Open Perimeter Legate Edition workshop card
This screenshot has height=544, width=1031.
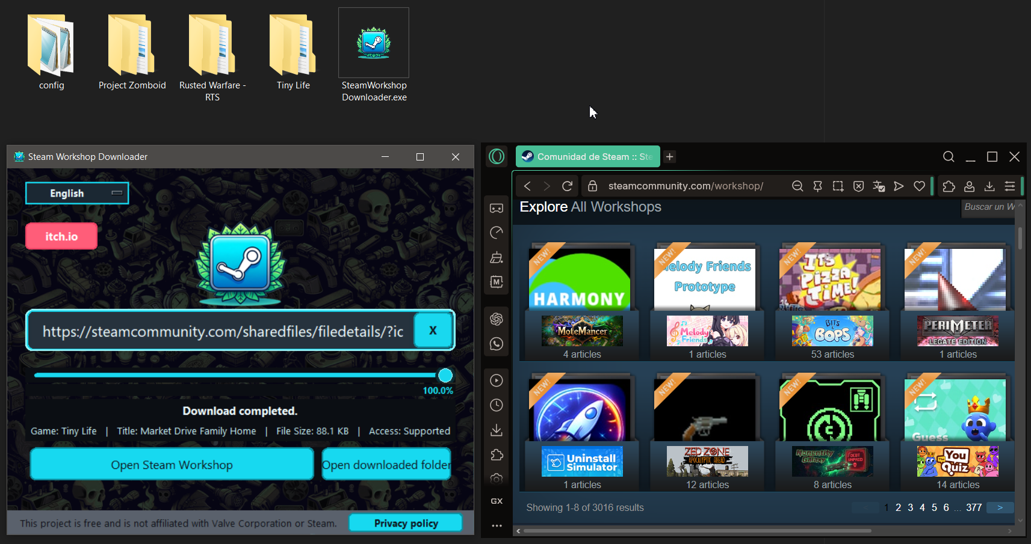958,302
